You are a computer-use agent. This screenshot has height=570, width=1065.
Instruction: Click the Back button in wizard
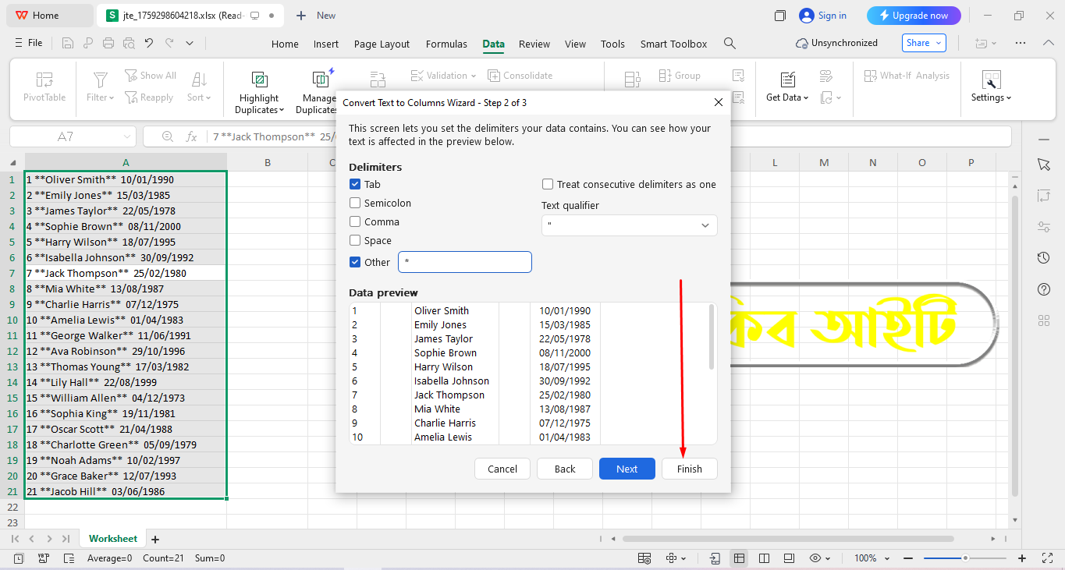tap(565, 469)
